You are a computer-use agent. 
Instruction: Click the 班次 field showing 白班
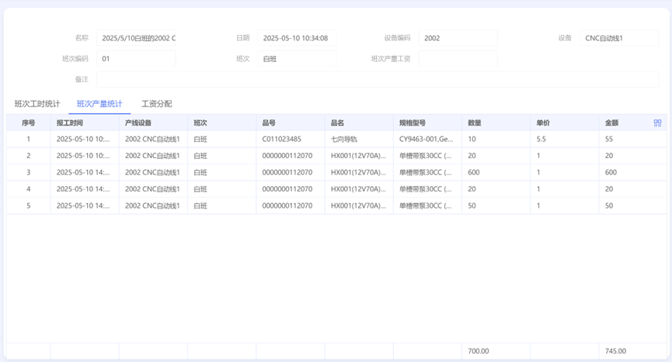point(297,59)
